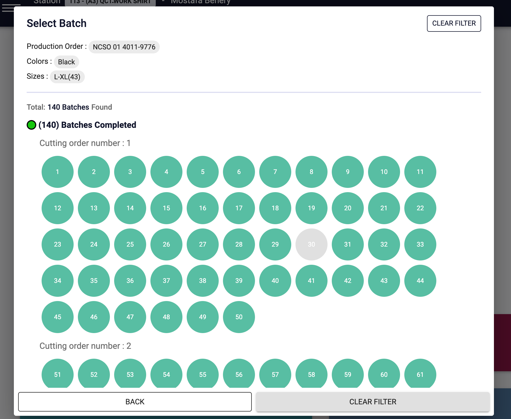
Task: Select batch 40
Action: click(x=275, y=281)
